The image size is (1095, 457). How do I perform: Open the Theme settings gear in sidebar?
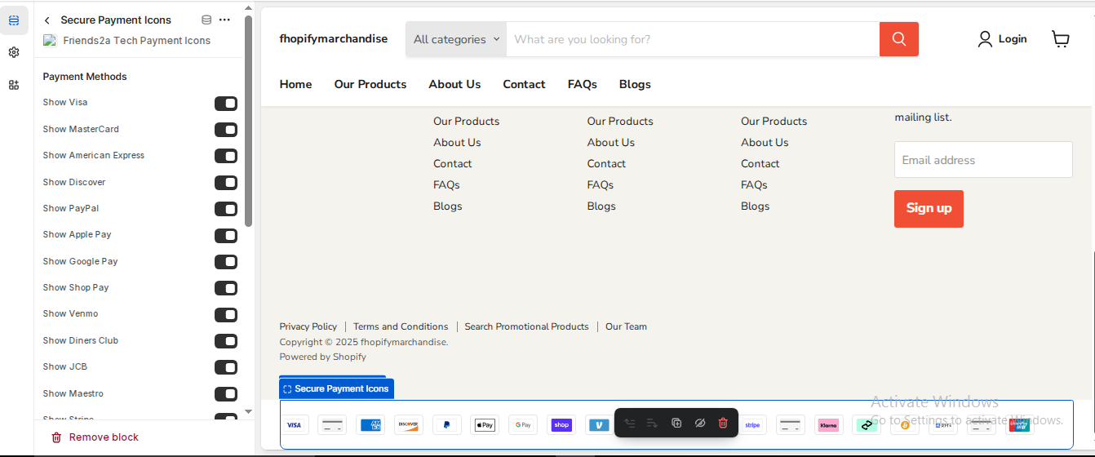14,52
